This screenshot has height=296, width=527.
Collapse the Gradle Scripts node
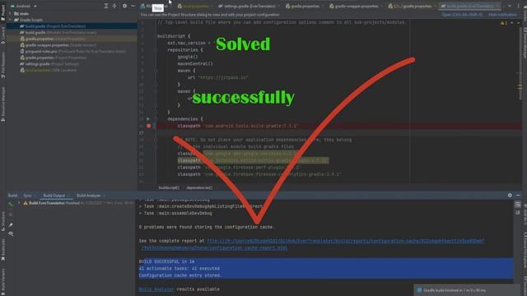10,20
